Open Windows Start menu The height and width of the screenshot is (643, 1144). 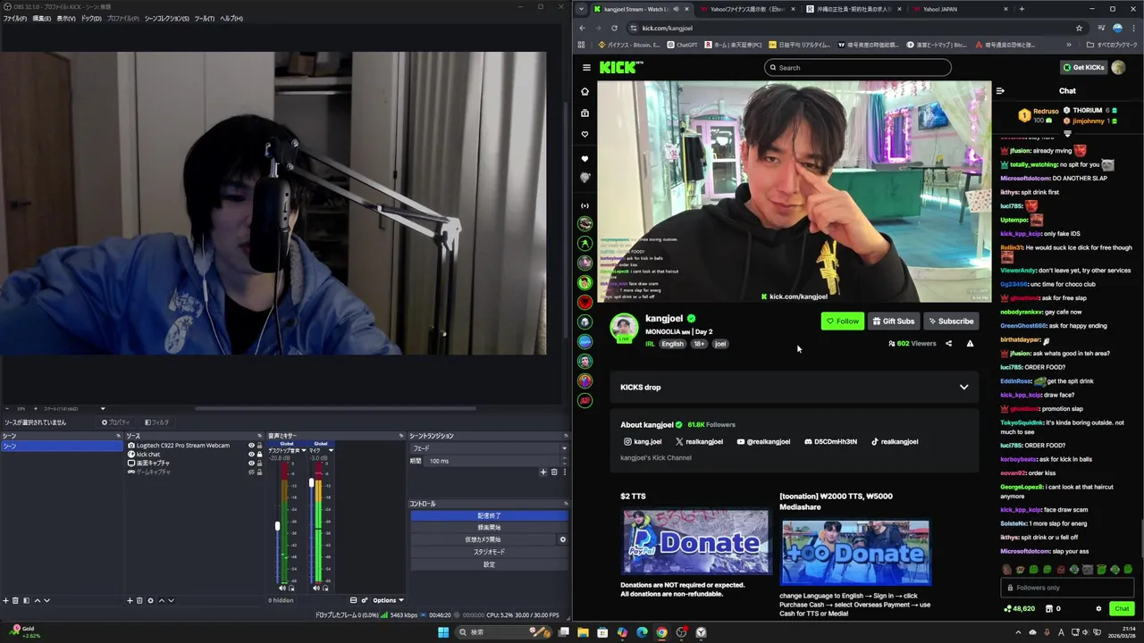442,632
